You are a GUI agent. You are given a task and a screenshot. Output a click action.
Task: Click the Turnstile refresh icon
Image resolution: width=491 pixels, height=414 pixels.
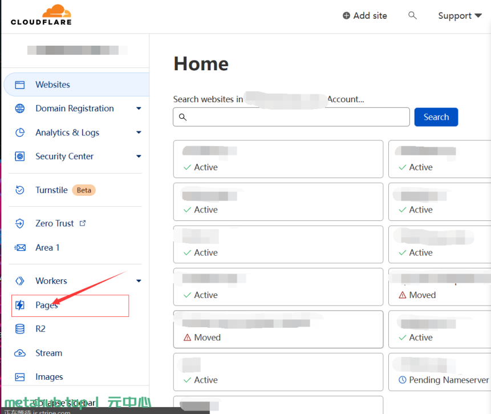(20, 190)
